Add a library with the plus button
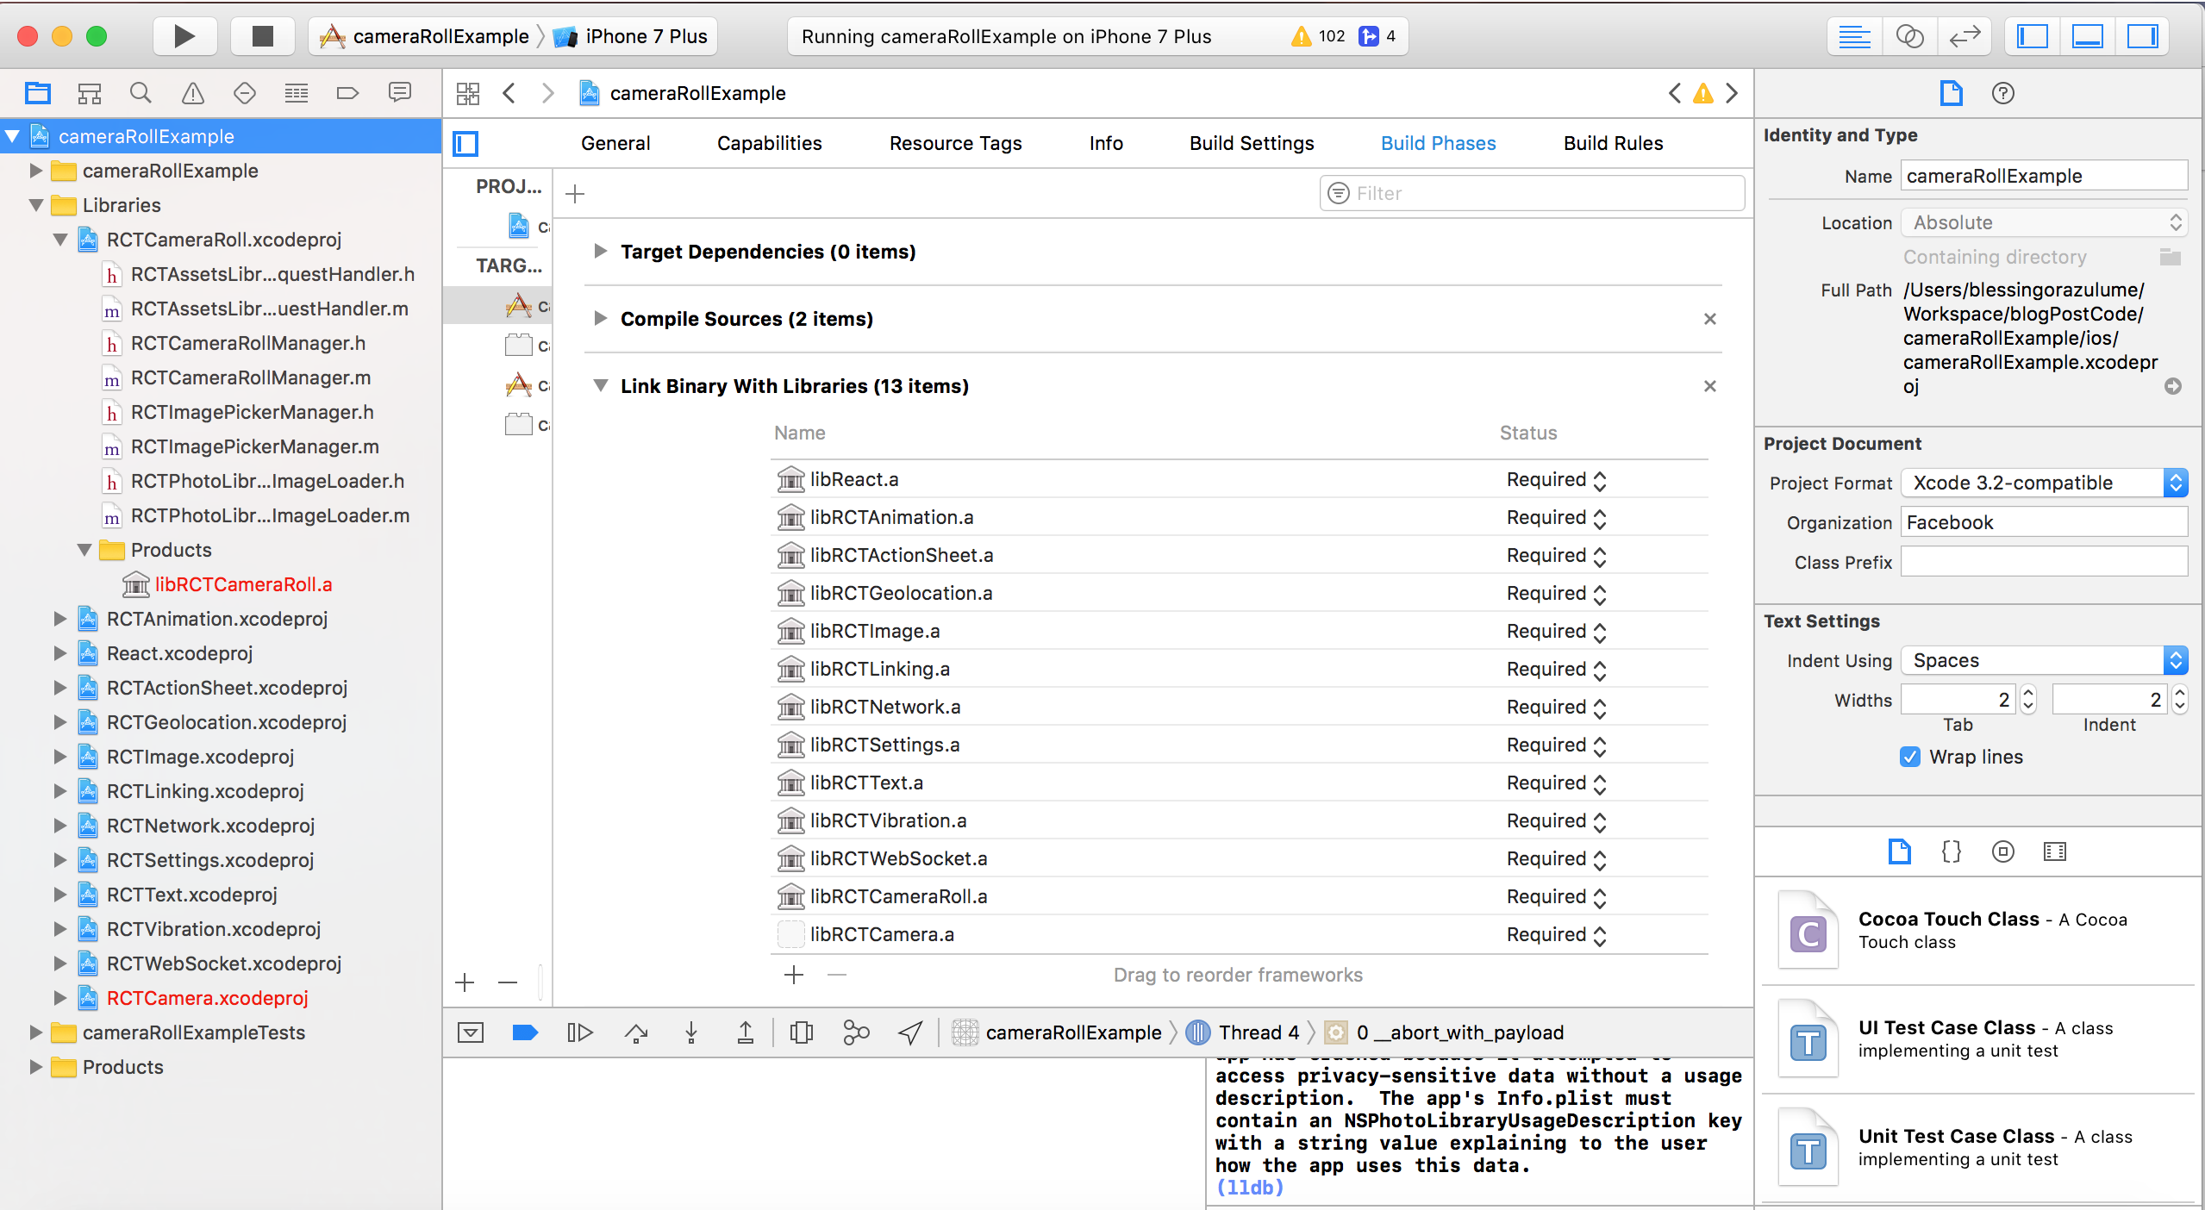 (x=793, y=975)
